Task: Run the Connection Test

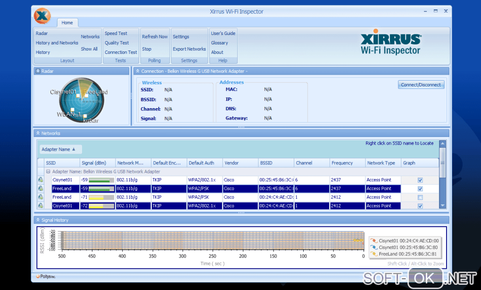Action: 121,52
